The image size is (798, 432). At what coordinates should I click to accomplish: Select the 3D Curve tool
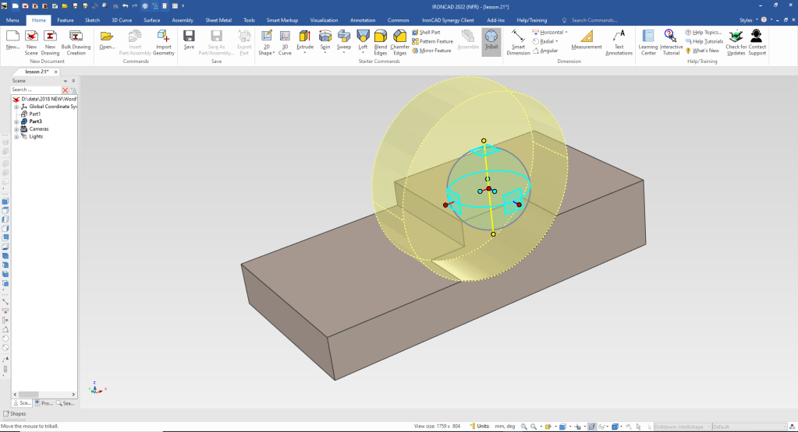click(x=285, y=42)
